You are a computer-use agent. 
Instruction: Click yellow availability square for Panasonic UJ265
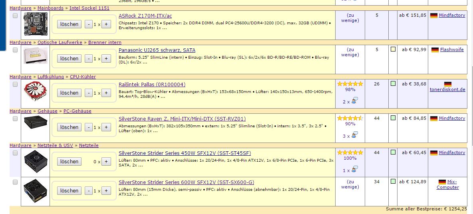(393, 50)
